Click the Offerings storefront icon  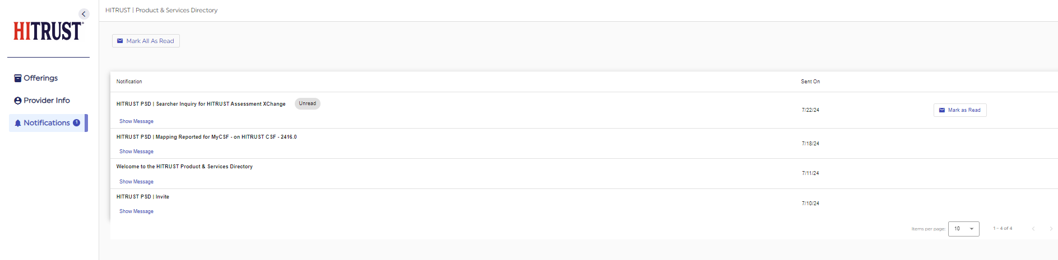[x=18, y=78]
